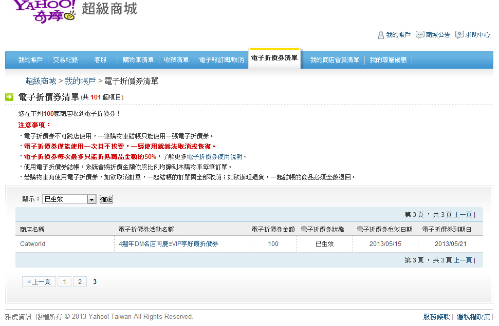Open the 客服 tab

(x=100, y=60)
